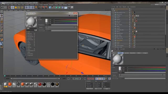Click the Render to Picture Viewer icon
This screenshot has height=94, width=168.
pos(43,7)
